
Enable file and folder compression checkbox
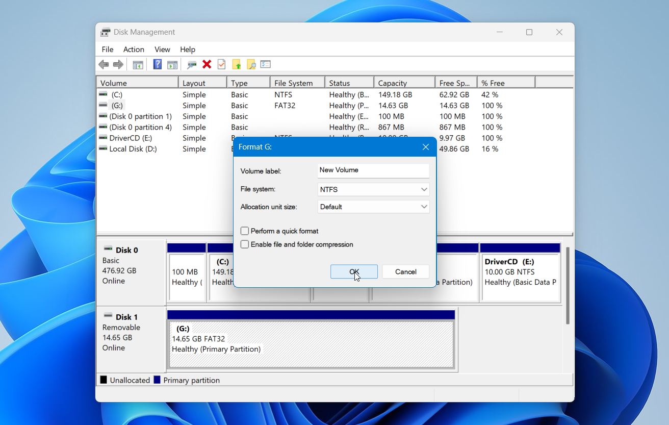tap(245, 244)
